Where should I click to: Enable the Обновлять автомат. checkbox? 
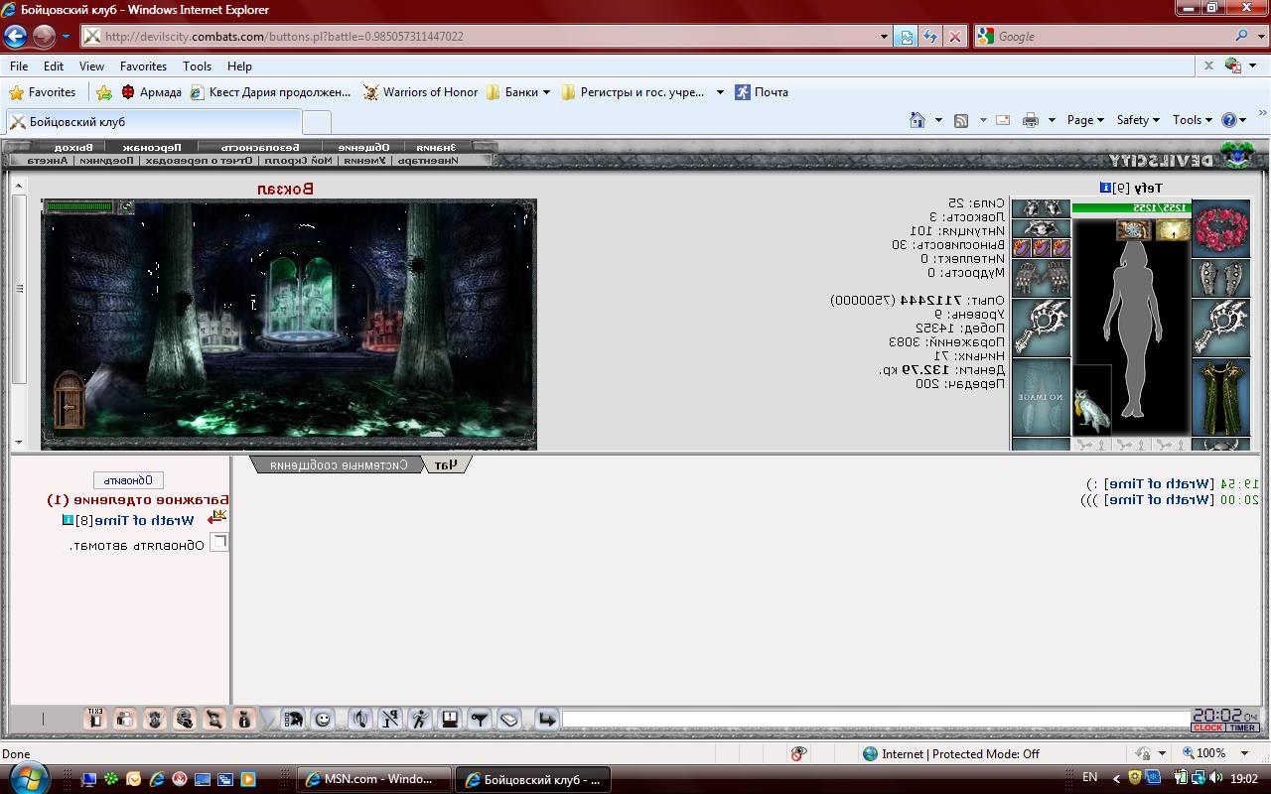tap(219, 543)
